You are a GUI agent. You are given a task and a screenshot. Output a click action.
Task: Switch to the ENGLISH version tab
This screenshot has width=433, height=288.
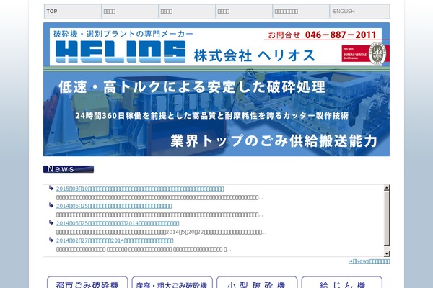(x=360, y=12)
